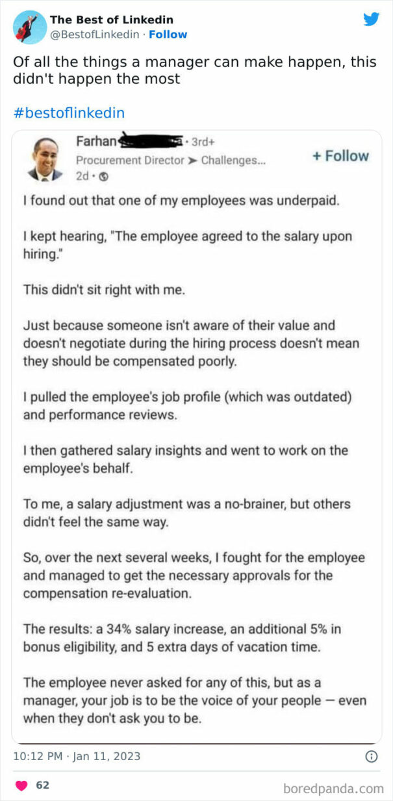Viewport: 393px width, 801px height.
Task: Open the info circle icon below the post
Action: coord(370,757)
